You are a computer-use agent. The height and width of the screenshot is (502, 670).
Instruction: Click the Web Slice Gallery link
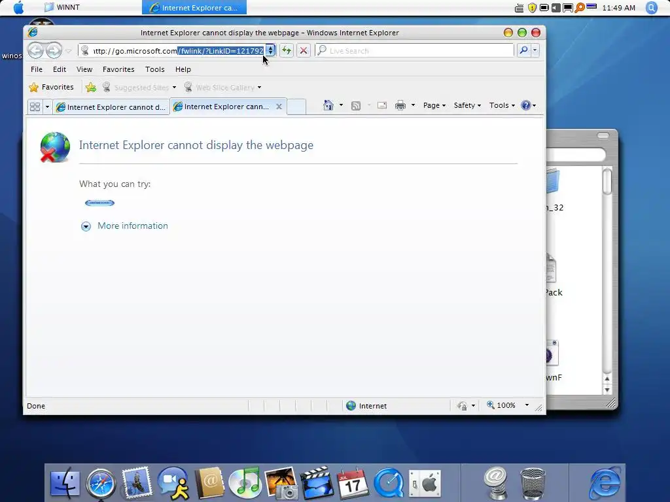pyautogui.click(x=225, y=88)
